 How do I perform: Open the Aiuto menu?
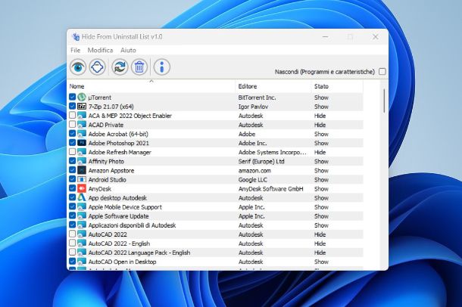128,50
